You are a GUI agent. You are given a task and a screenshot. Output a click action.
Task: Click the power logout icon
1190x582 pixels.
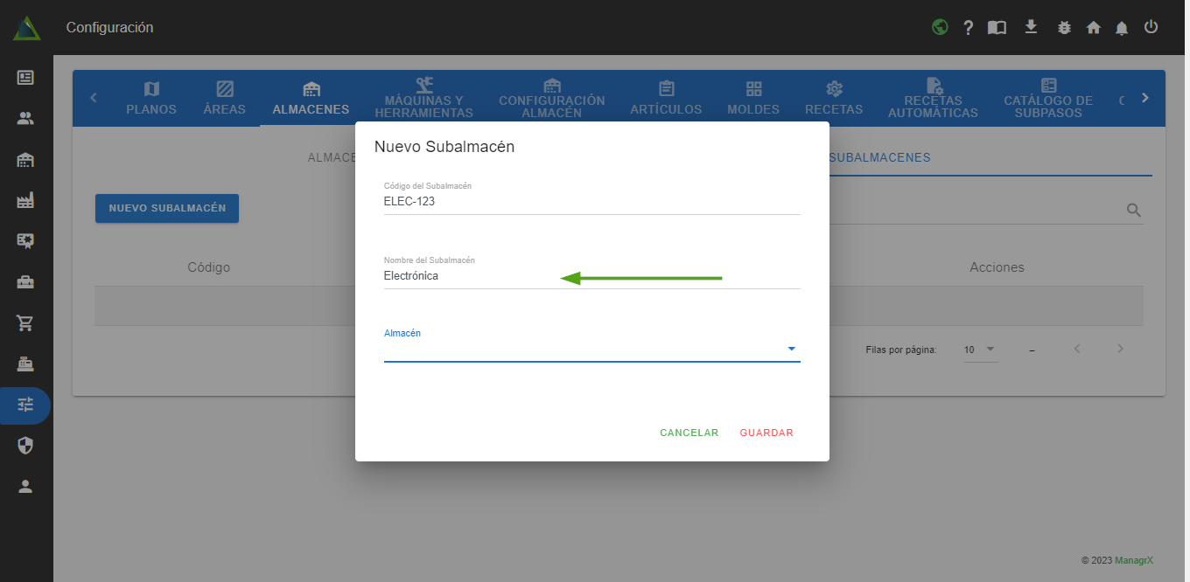(x=1151, y=27)
